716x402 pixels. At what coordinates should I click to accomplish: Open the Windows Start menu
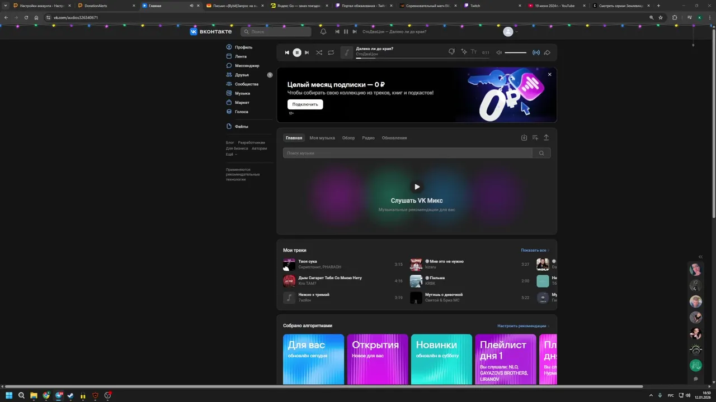pyautogui.click(x=9, y=395)
